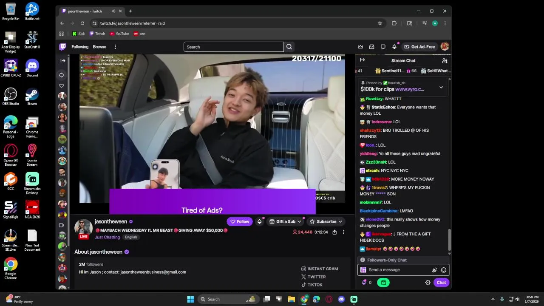Open OBS Studio desktop shortcut
Screen dimensions: 544x306
pyautogui.click(x=11, y=96)
